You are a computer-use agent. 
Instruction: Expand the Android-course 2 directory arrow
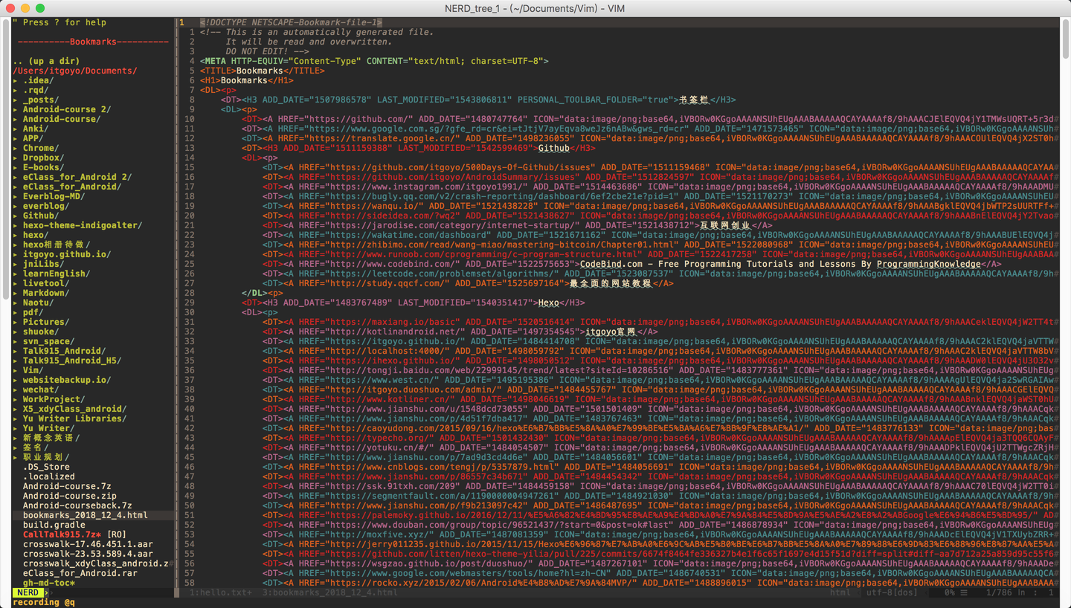click(15, 109)
